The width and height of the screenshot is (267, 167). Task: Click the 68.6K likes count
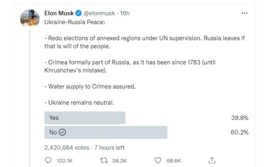(174, 161)
